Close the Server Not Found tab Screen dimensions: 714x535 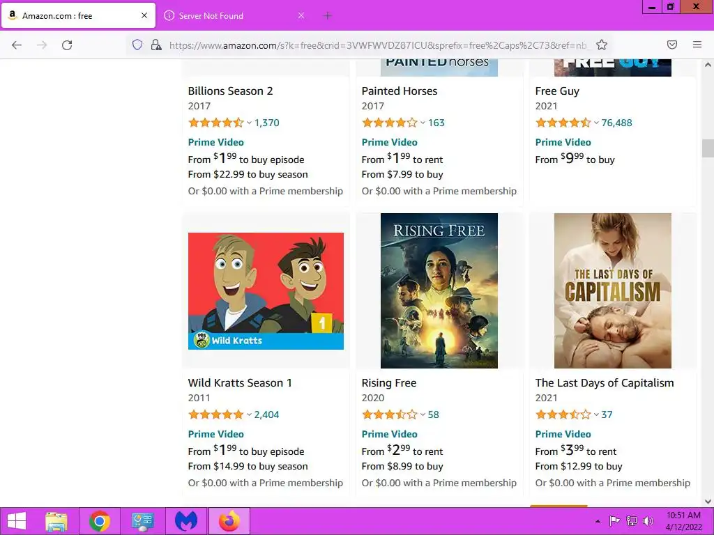point(301,15)
